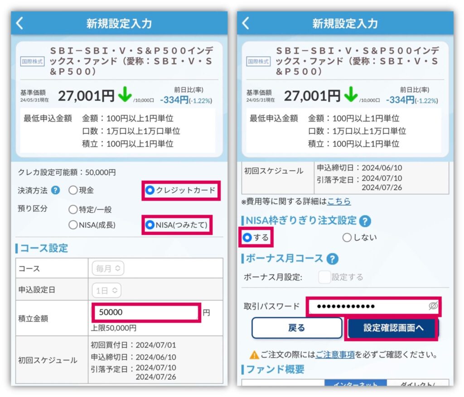This screenshot has width=464, height=397.
Task: Tap the back arrow on the right screen
Action: pyautogui.click(x=245, y=24)
